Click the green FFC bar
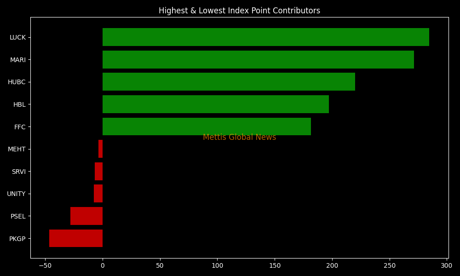Viewport: 460px width, 276px height. click(207, 126)
